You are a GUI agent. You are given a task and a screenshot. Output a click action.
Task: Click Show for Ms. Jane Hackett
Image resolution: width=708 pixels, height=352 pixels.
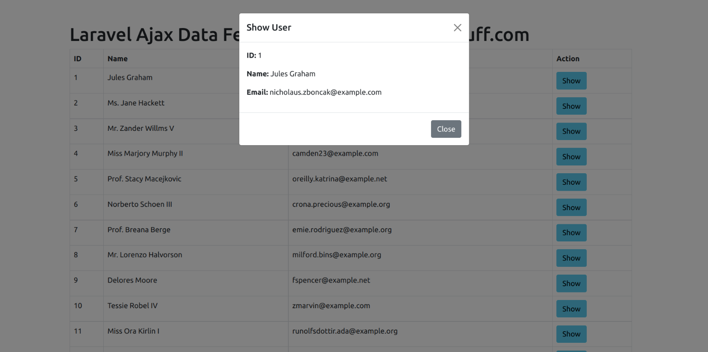pos(571,106)
